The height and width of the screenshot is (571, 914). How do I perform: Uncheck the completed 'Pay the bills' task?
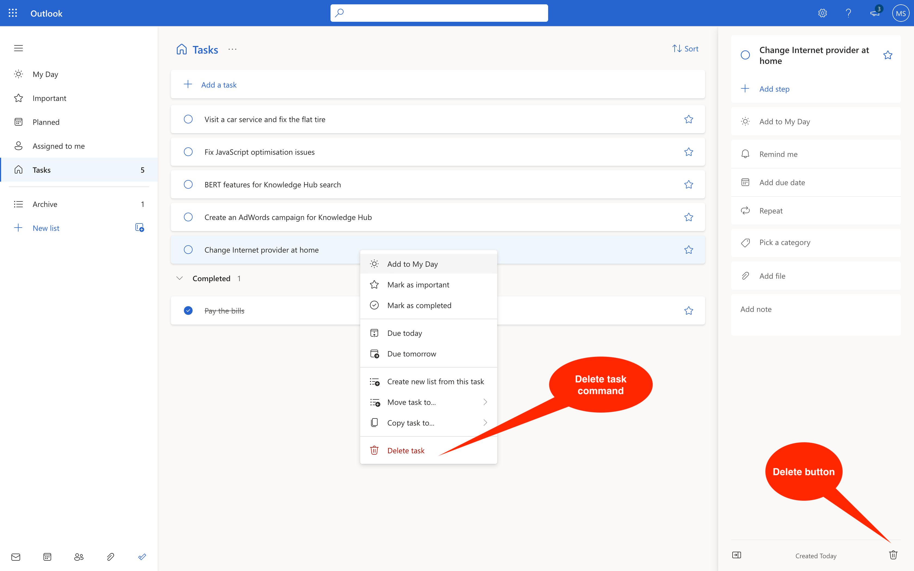point(188,311)
